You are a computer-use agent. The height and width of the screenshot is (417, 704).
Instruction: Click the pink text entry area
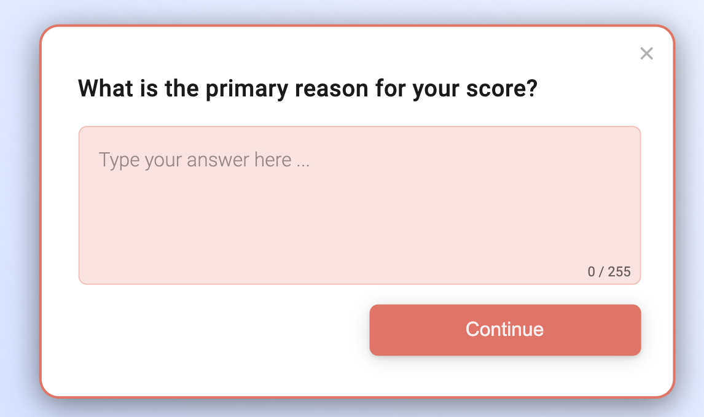point(359,205)
